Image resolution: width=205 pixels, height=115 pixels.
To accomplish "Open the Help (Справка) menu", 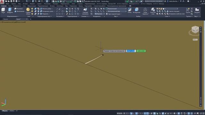I will point(80,4).
